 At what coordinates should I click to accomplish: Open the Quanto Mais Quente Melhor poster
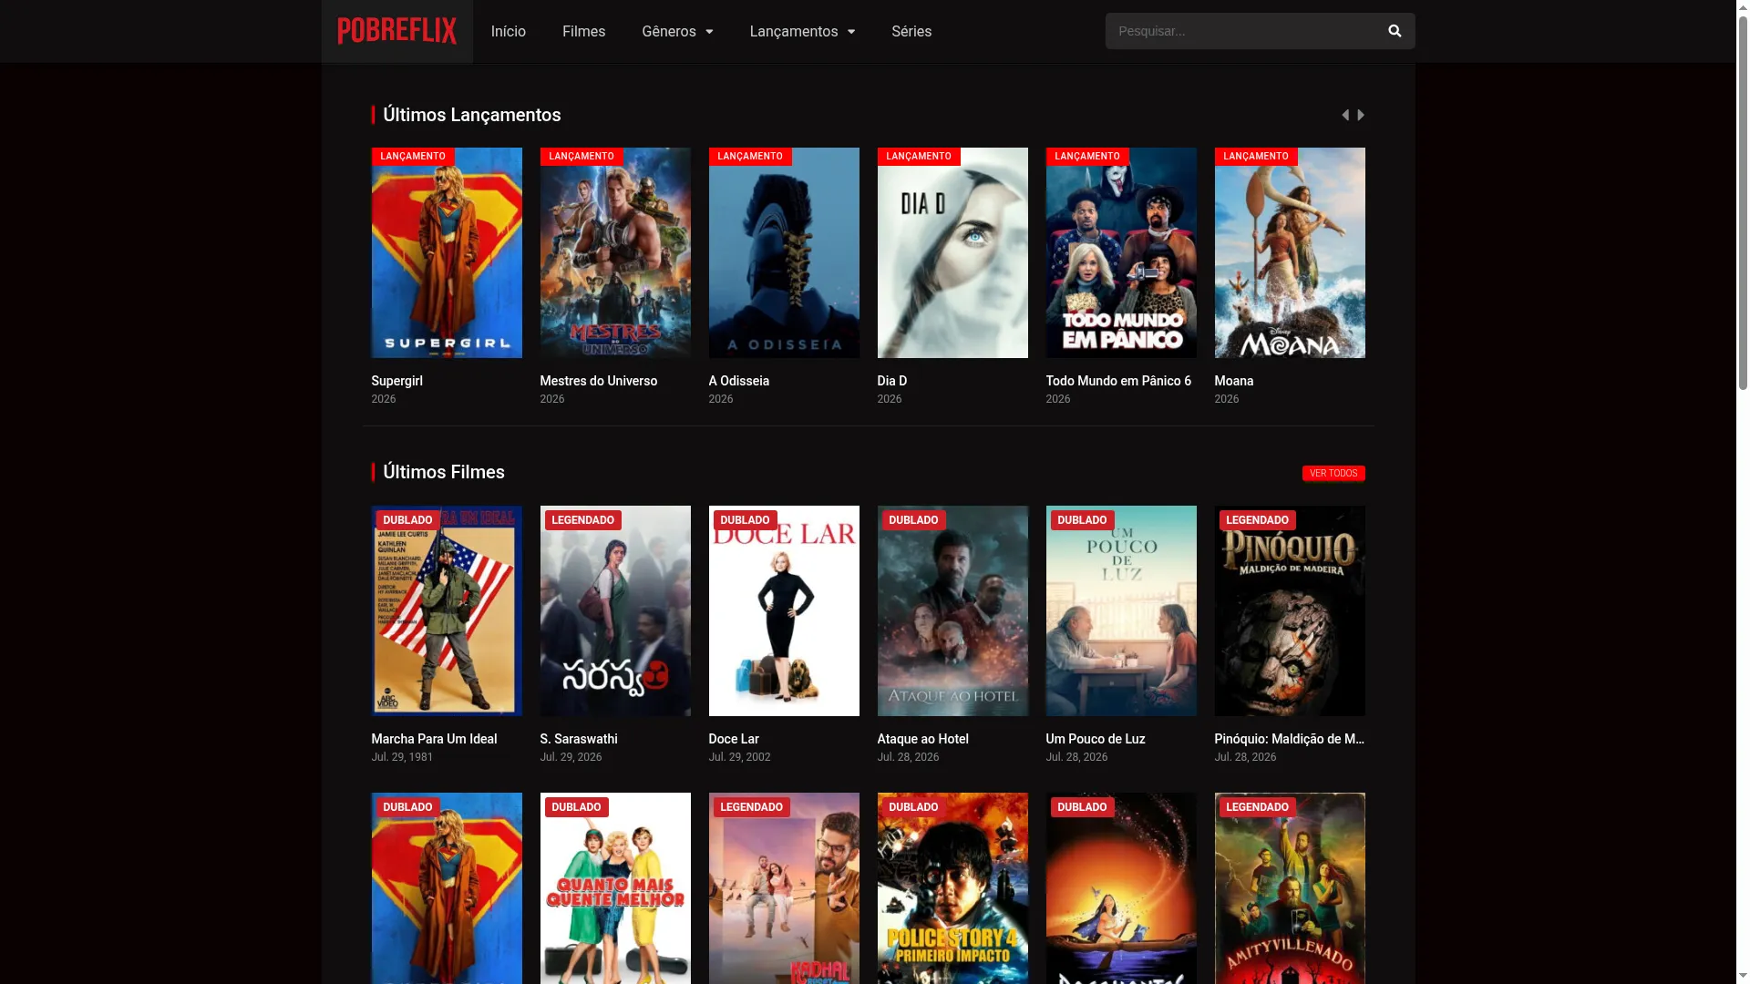point(615,888)
